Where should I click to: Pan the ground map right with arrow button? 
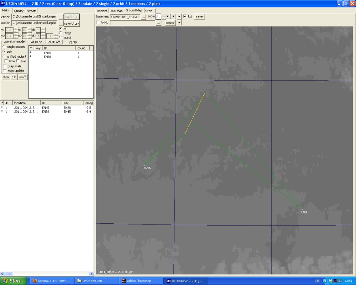[x=173, y=16]
